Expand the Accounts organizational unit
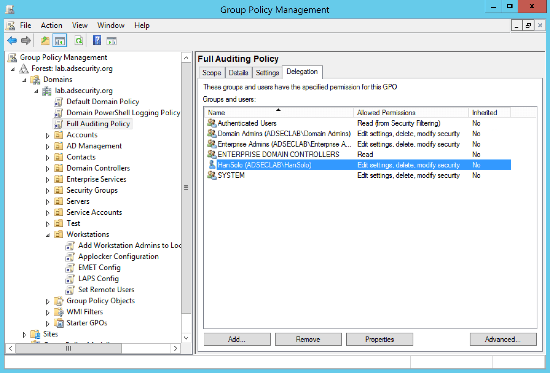The image size is (550, 373). point(48,135)
